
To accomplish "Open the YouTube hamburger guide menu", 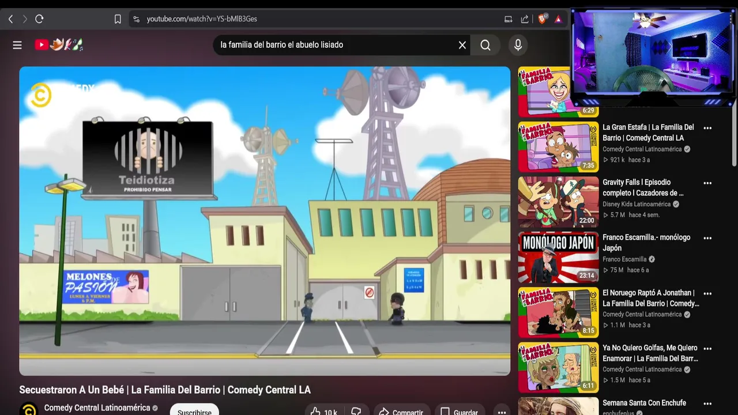I will [x=17, y=45].
